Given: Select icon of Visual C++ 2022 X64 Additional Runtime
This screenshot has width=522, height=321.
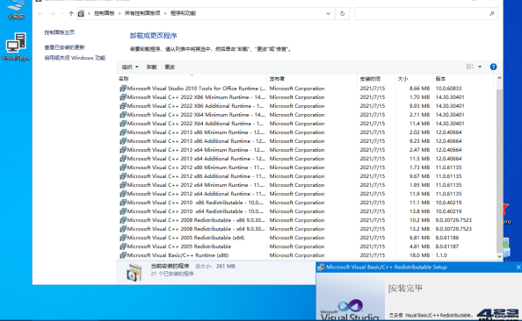Looking at the screenshot, I should pyautogui.click(x=123, y=124).
